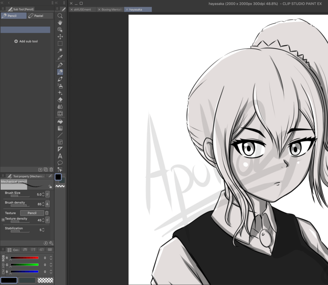This screenshot has width=328, height=285.
Task: Select the rectangular Selection area tool
Action: 60,43
